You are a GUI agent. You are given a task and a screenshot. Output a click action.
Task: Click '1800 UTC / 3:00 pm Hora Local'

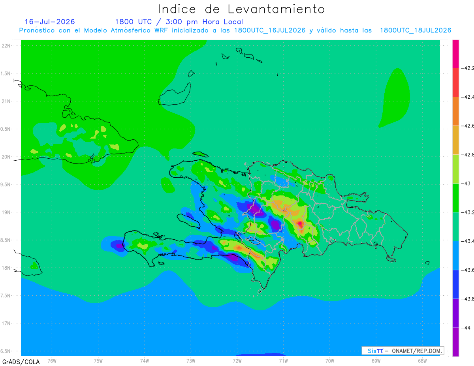click(x=179, y=22)
